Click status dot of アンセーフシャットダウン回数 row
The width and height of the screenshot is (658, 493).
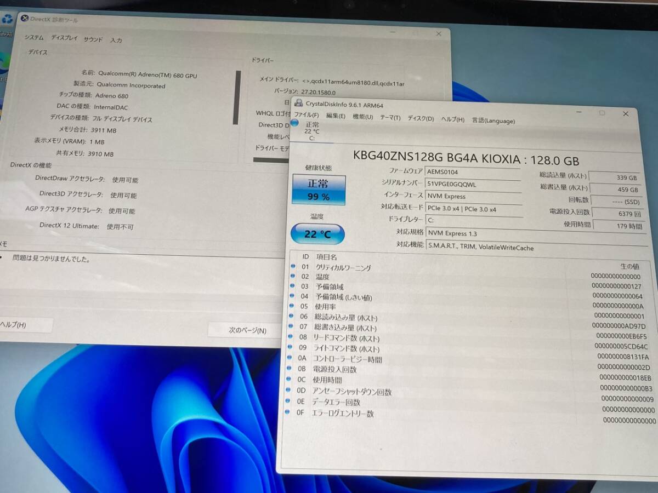click(289, 390)
